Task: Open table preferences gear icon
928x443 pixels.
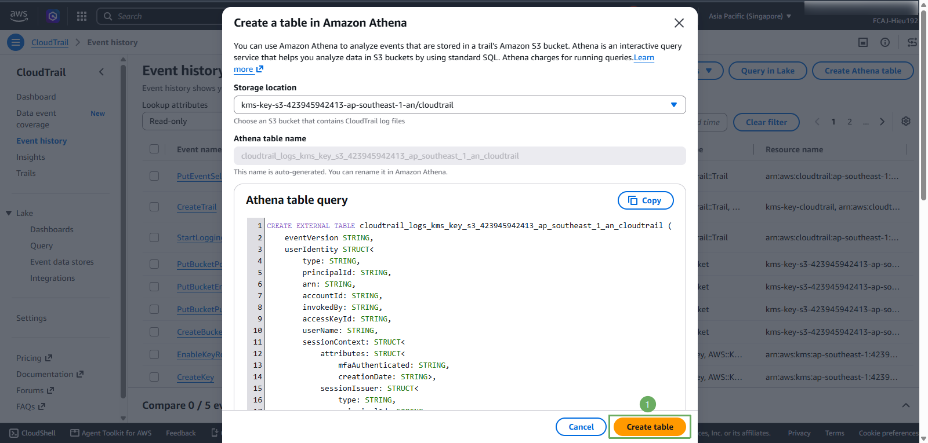Action: point(906,121)
